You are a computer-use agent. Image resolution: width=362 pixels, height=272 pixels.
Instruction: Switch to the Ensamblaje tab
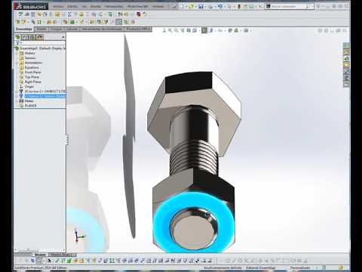(x=24, y=29)
